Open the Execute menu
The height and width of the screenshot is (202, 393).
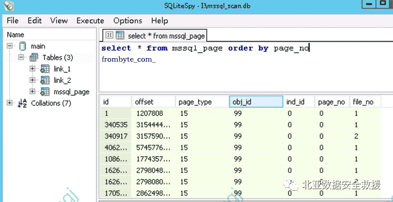point(90,21)
